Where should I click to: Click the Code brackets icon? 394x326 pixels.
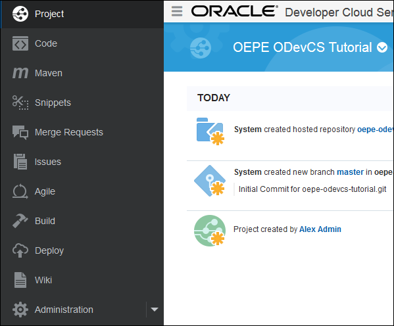point(20,43)
